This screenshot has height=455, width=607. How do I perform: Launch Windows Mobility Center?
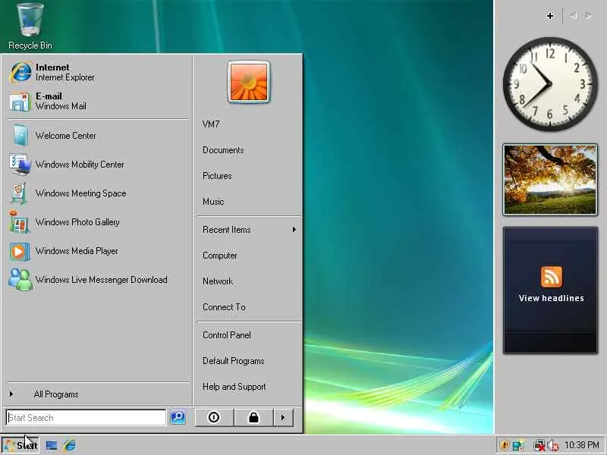(x=98, y=165)
